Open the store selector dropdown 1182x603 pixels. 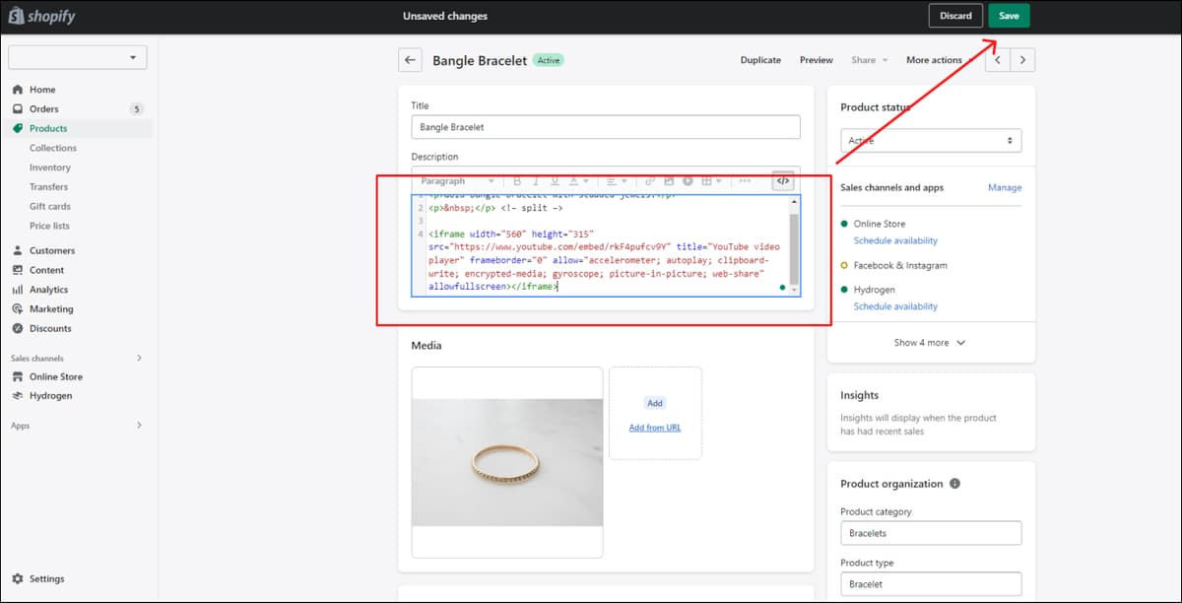pos(77,57)
